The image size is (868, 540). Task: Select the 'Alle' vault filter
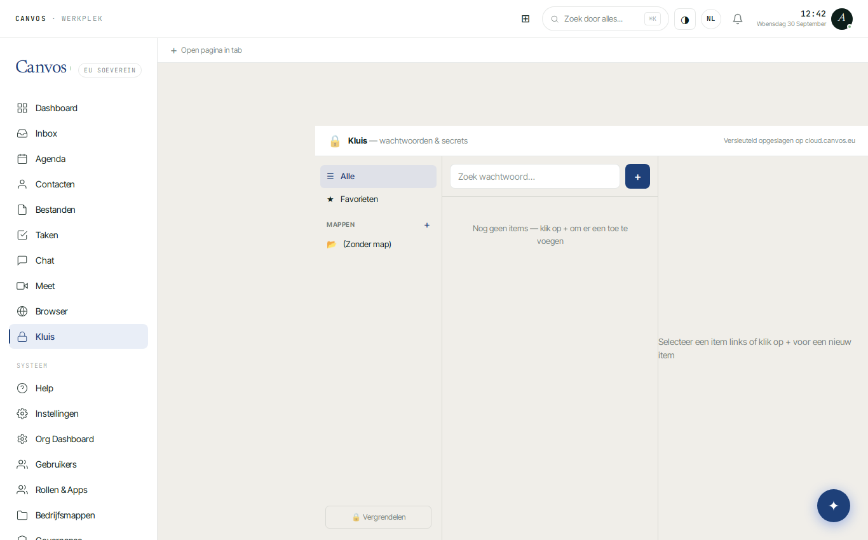pos(378,177)
